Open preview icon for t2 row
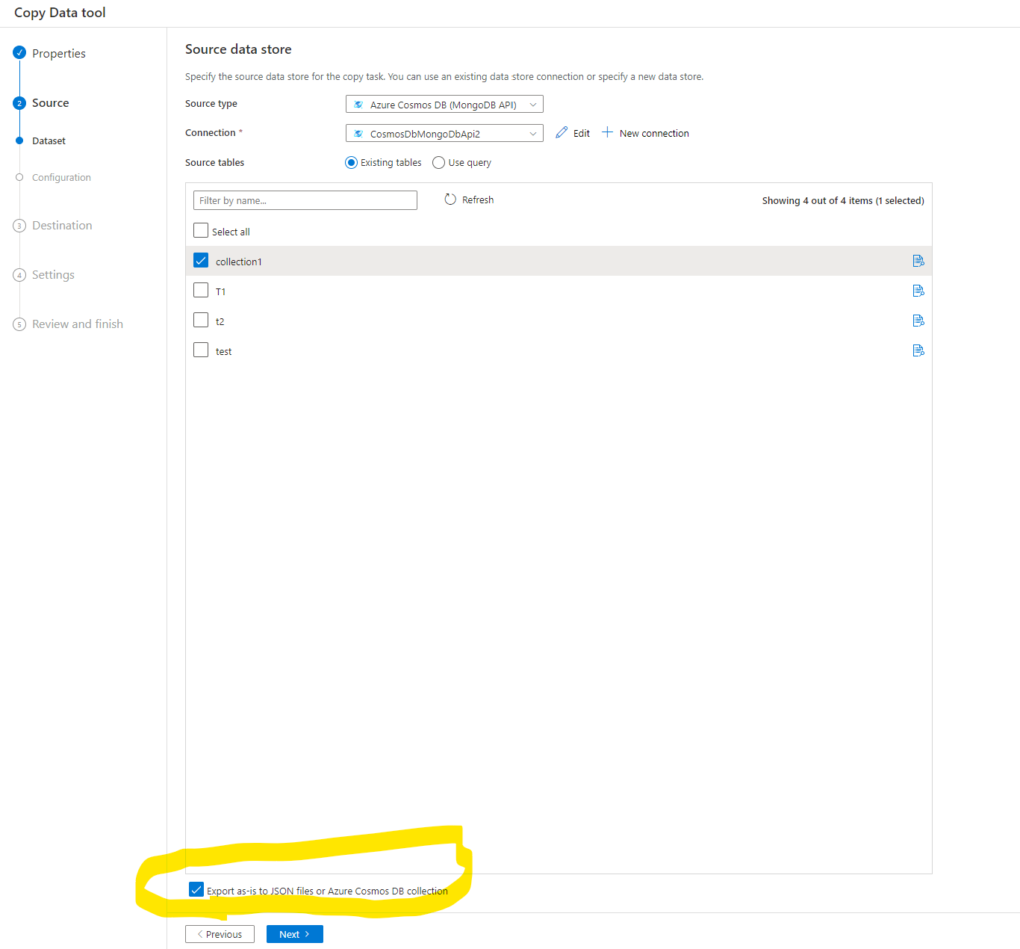This screenshot has width=1020, height=949. (x=918, y=321)
